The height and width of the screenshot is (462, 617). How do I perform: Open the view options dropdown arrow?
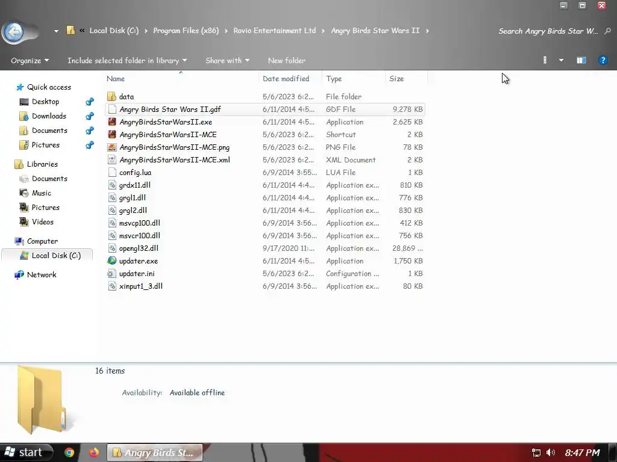561,60
